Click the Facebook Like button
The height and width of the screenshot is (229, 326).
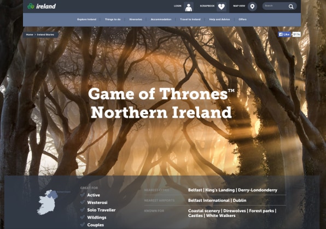point(284,34)
